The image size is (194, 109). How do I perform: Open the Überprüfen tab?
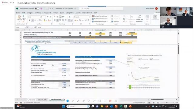[x=70, y=13]
